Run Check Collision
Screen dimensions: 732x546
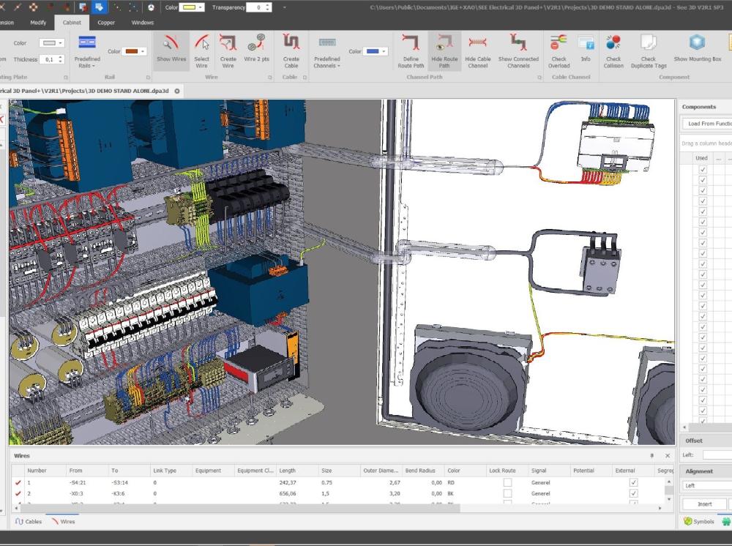(613, 51)
